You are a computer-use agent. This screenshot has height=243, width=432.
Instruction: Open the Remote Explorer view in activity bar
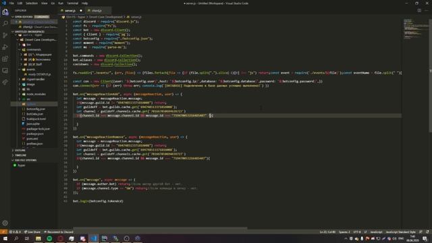click(5, 70)
